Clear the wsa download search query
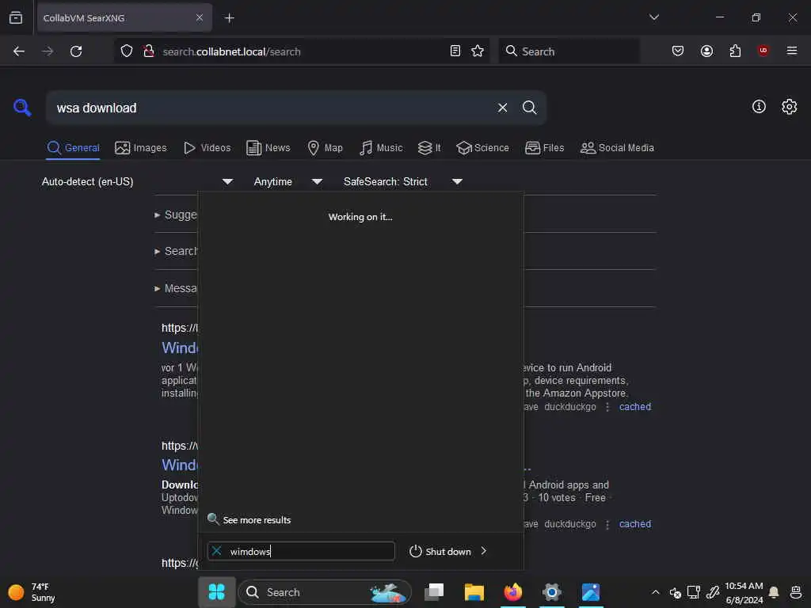The width and height of the screenshot is (811, 608). pos(502,108)
